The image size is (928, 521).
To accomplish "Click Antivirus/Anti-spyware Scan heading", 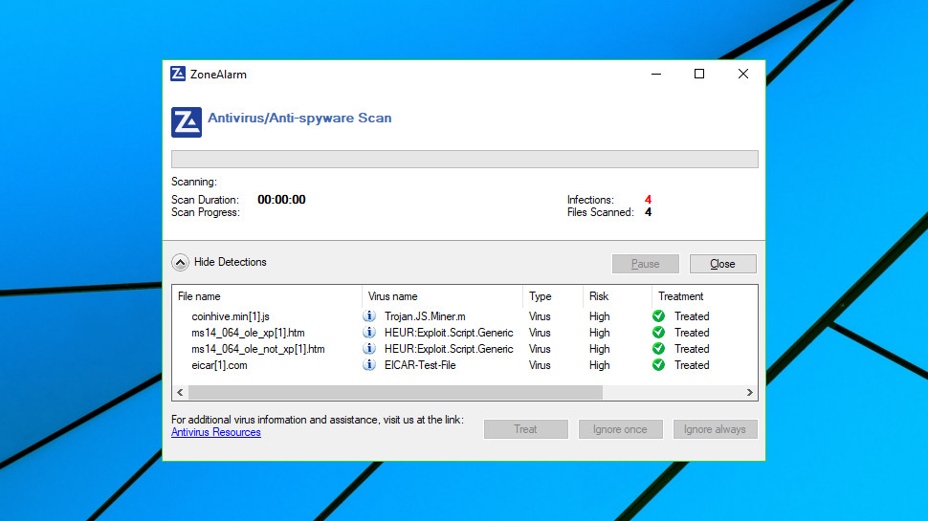I will 299,118.
